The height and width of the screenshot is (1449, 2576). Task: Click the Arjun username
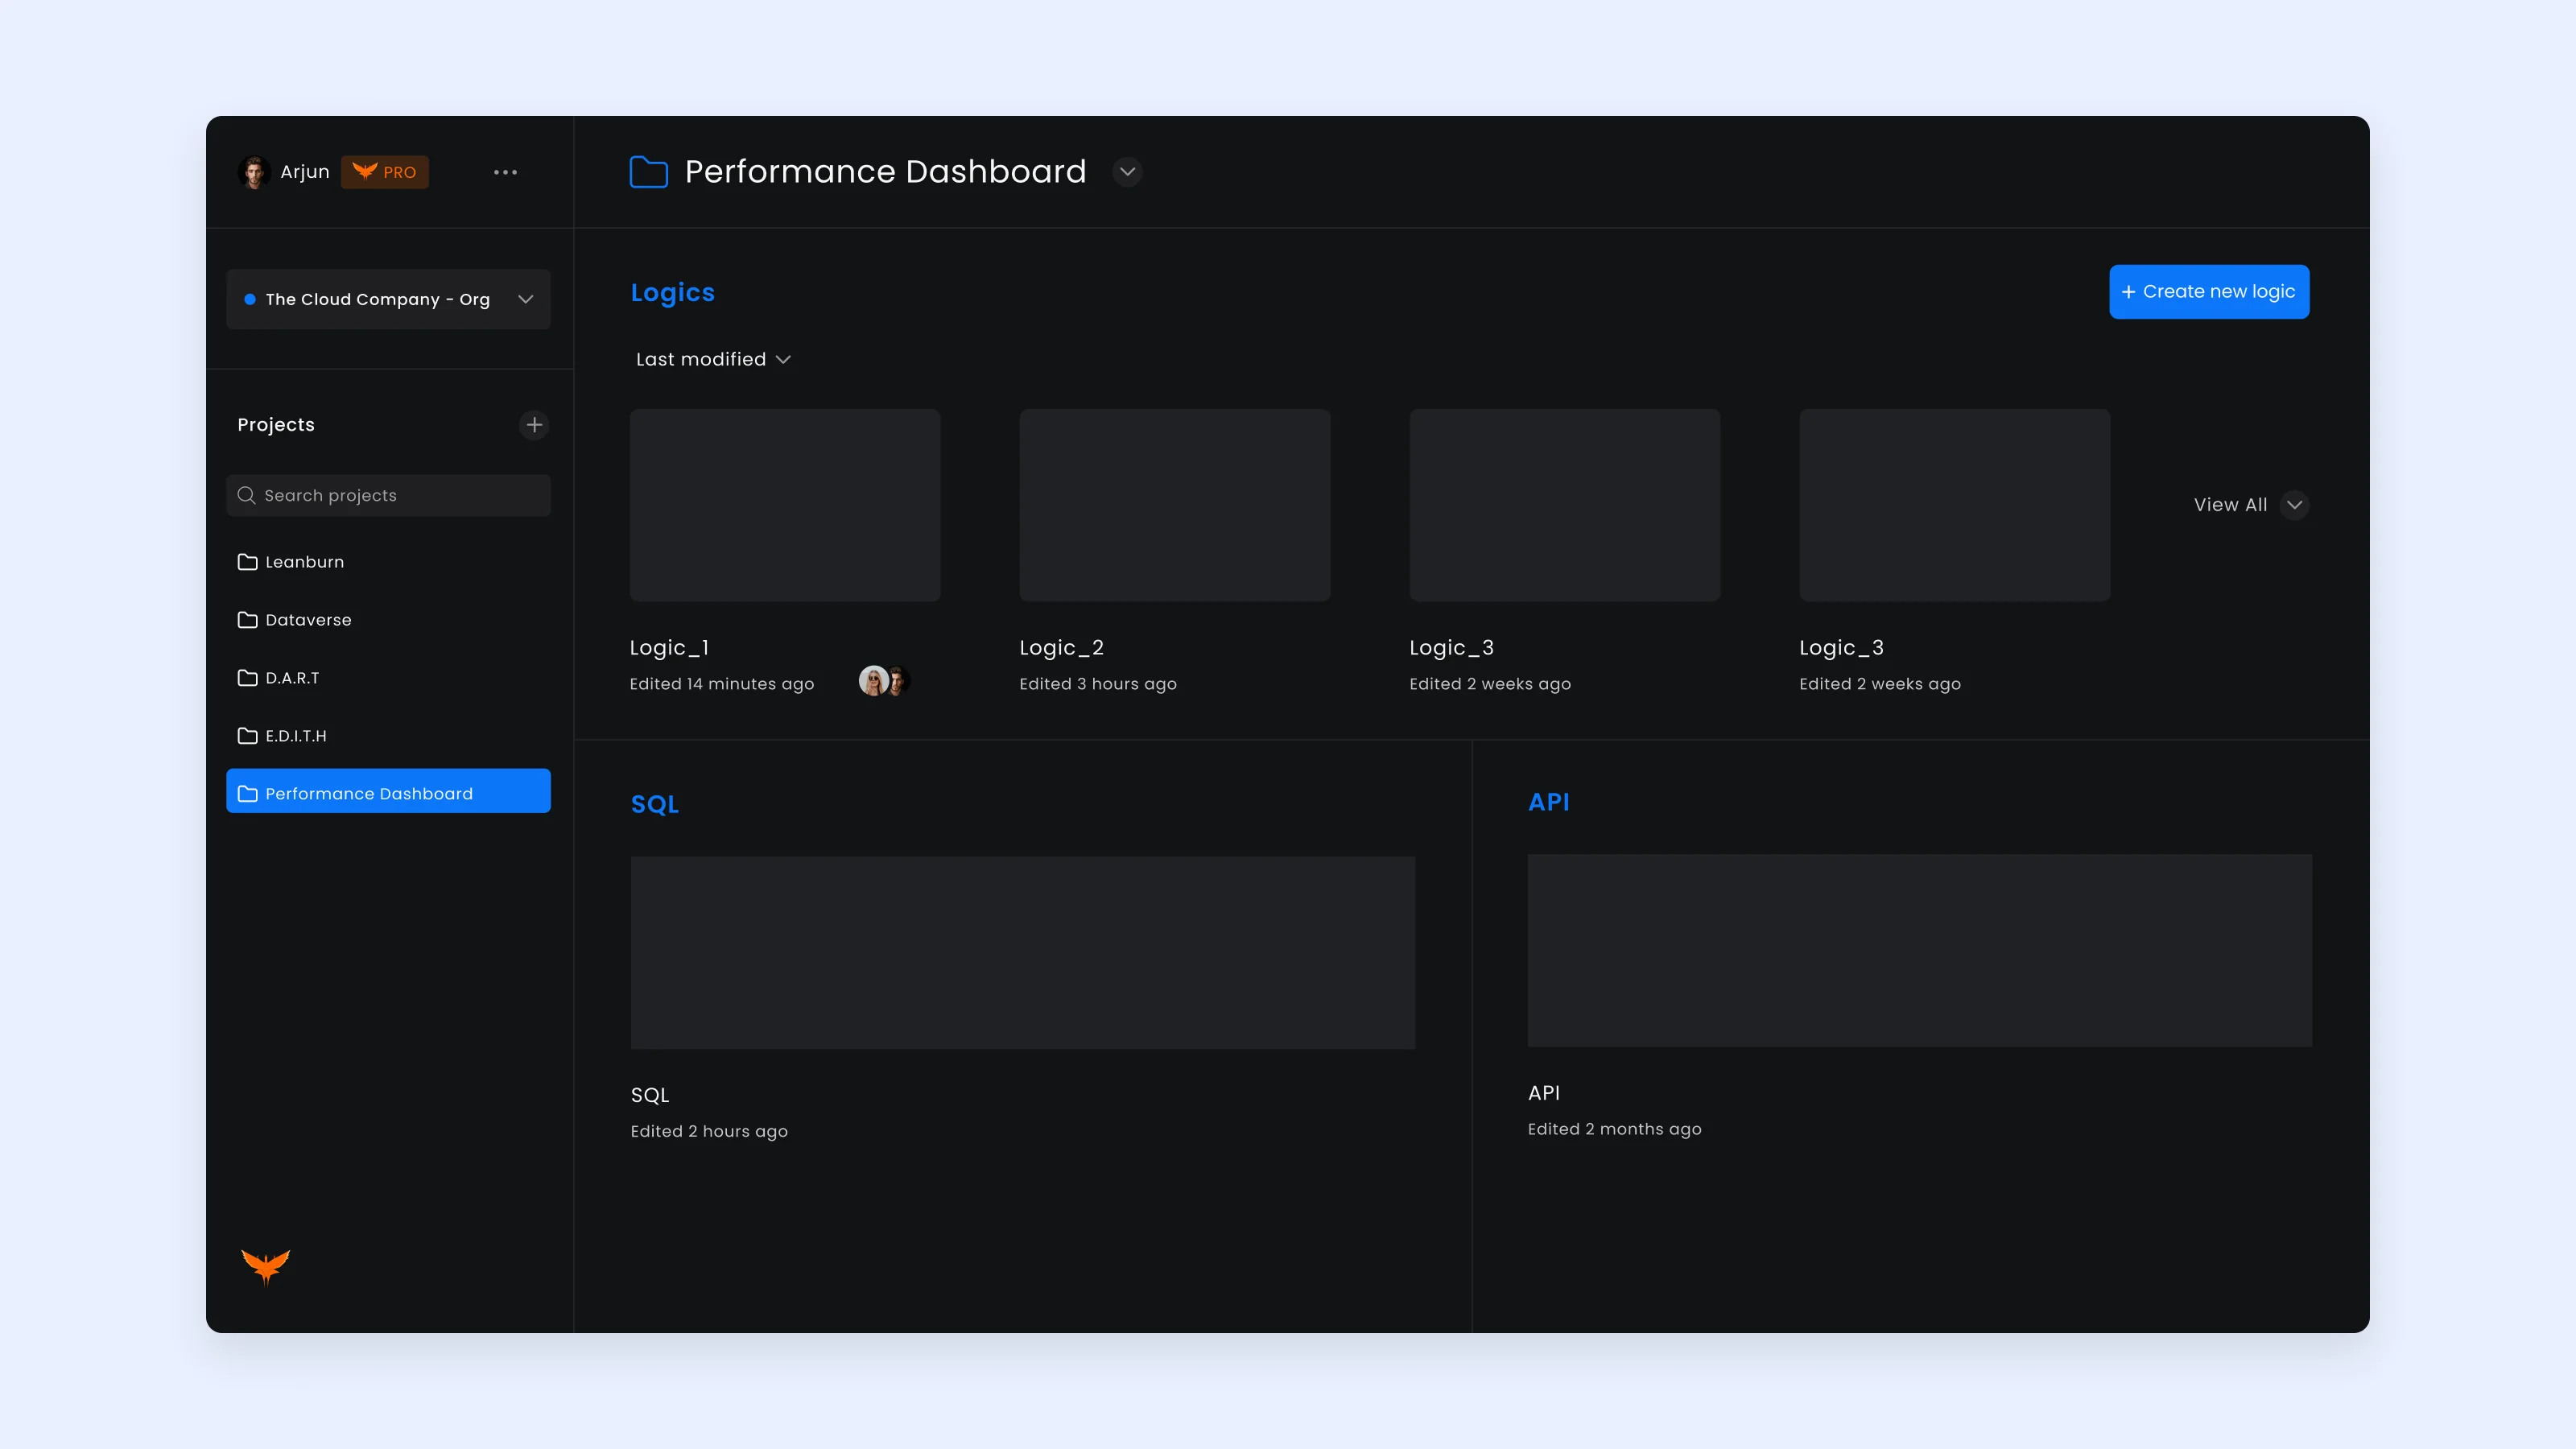click(305, 172)
